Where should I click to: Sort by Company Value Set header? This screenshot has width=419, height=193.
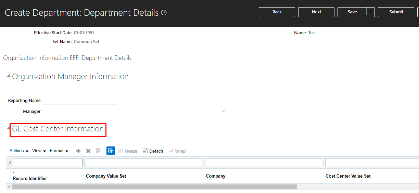[x=106, y=176]
